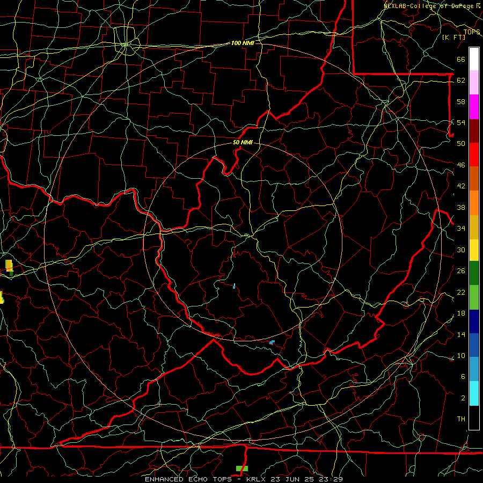
Task: Click the 'KRLX' radar site identifier
Action: click(255, 479)
